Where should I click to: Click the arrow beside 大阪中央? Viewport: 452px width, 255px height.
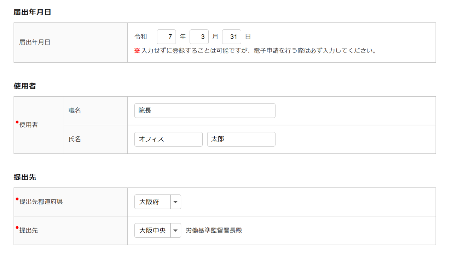[176, 231]
